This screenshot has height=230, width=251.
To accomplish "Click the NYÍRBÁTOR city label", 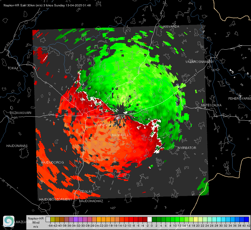I will point(187,148).
